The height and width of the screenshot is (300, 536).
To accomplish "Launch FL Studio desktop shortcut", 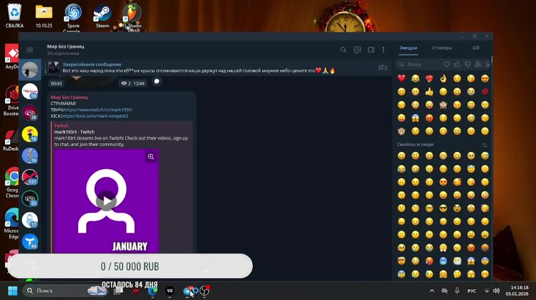I will click(x=132, y=17).
